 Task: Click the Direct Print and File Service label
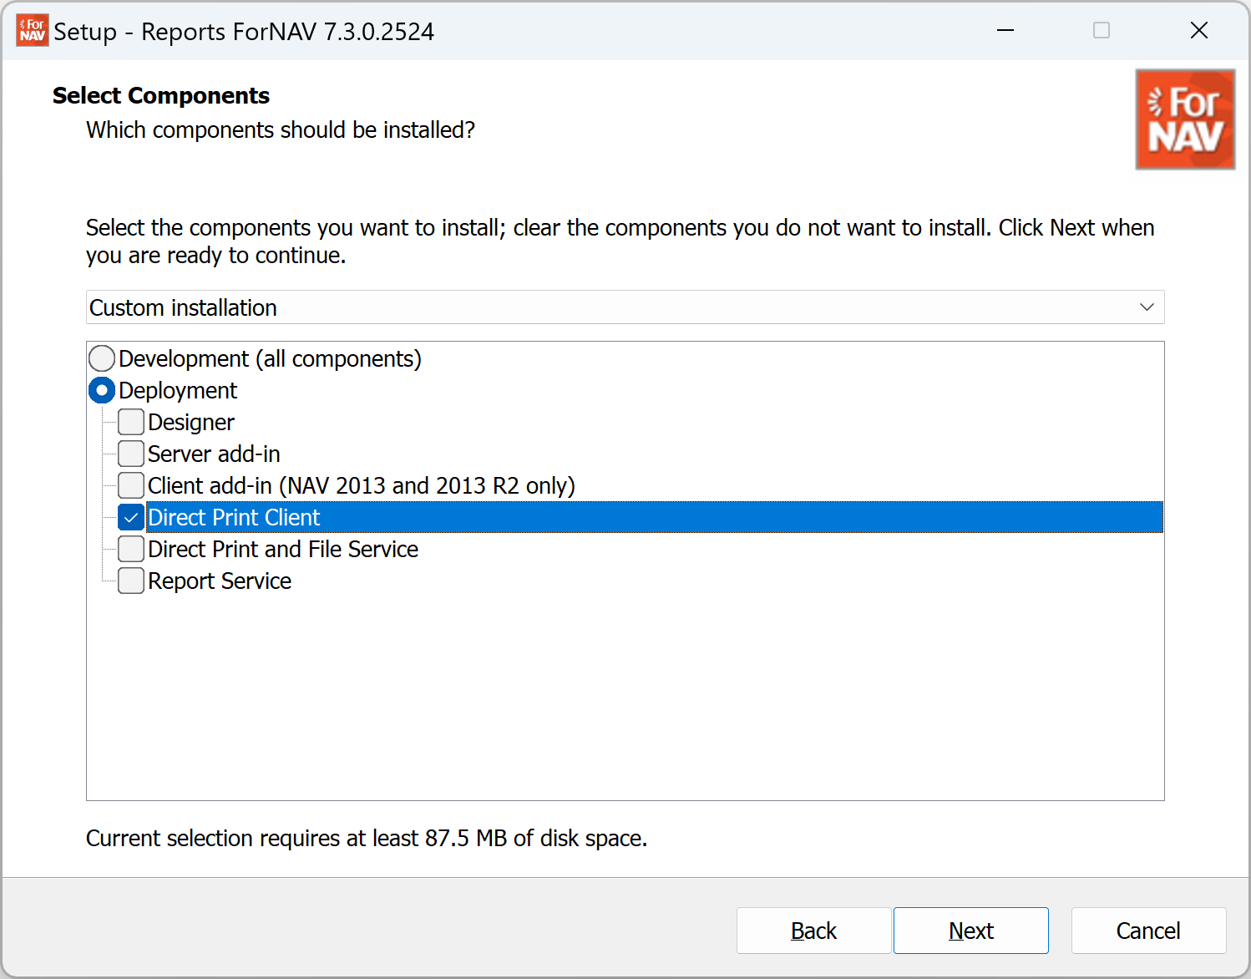[283, 549]
